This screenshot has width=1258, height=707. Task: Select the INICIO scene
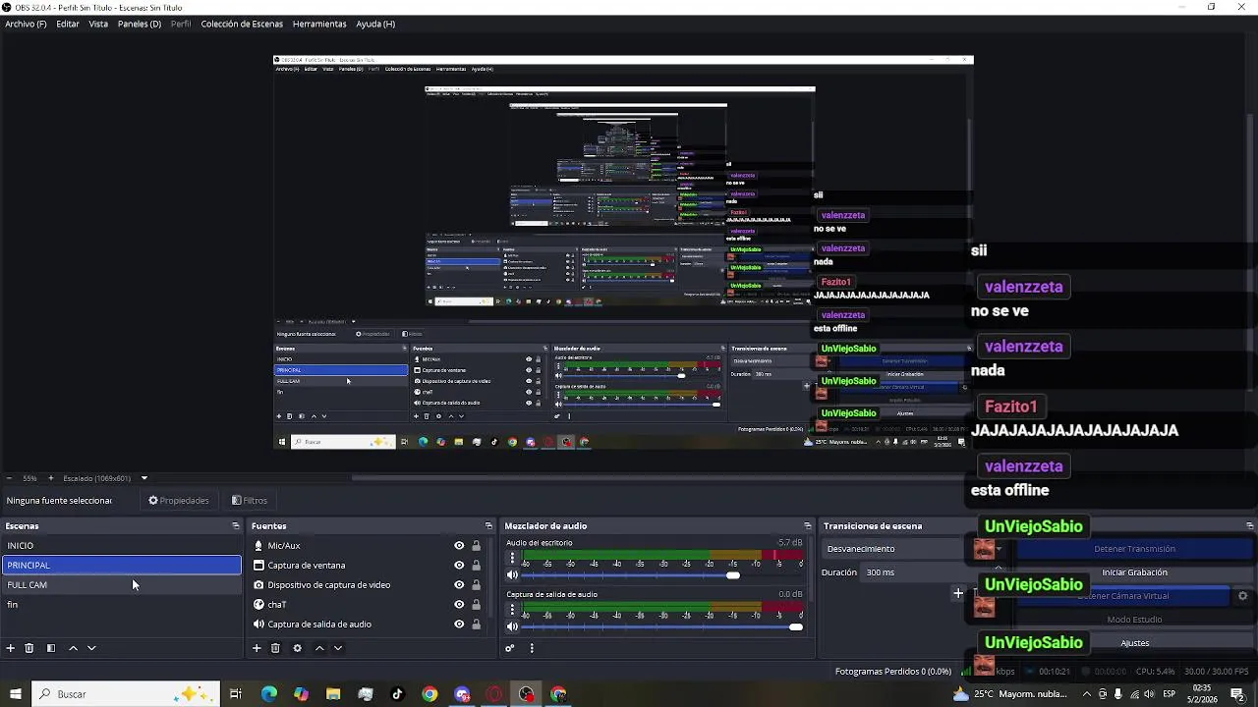(x=122, y=546)
